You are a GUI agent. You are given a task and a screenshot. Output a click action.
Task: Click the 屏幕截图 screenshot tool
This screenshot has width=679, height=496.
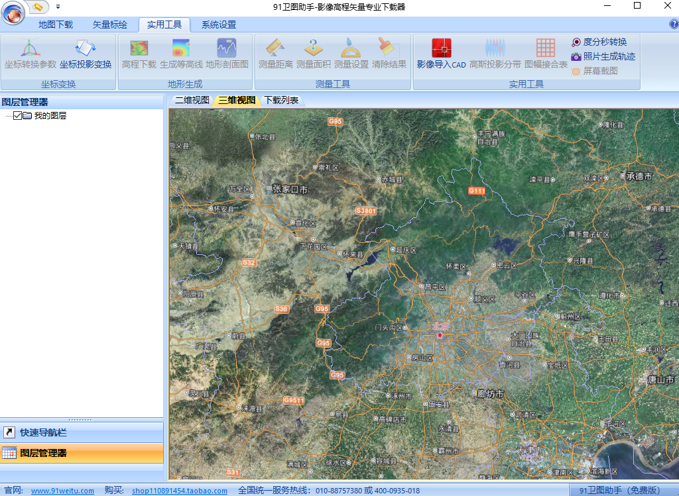pyautogui.click(x=595, y=71)
